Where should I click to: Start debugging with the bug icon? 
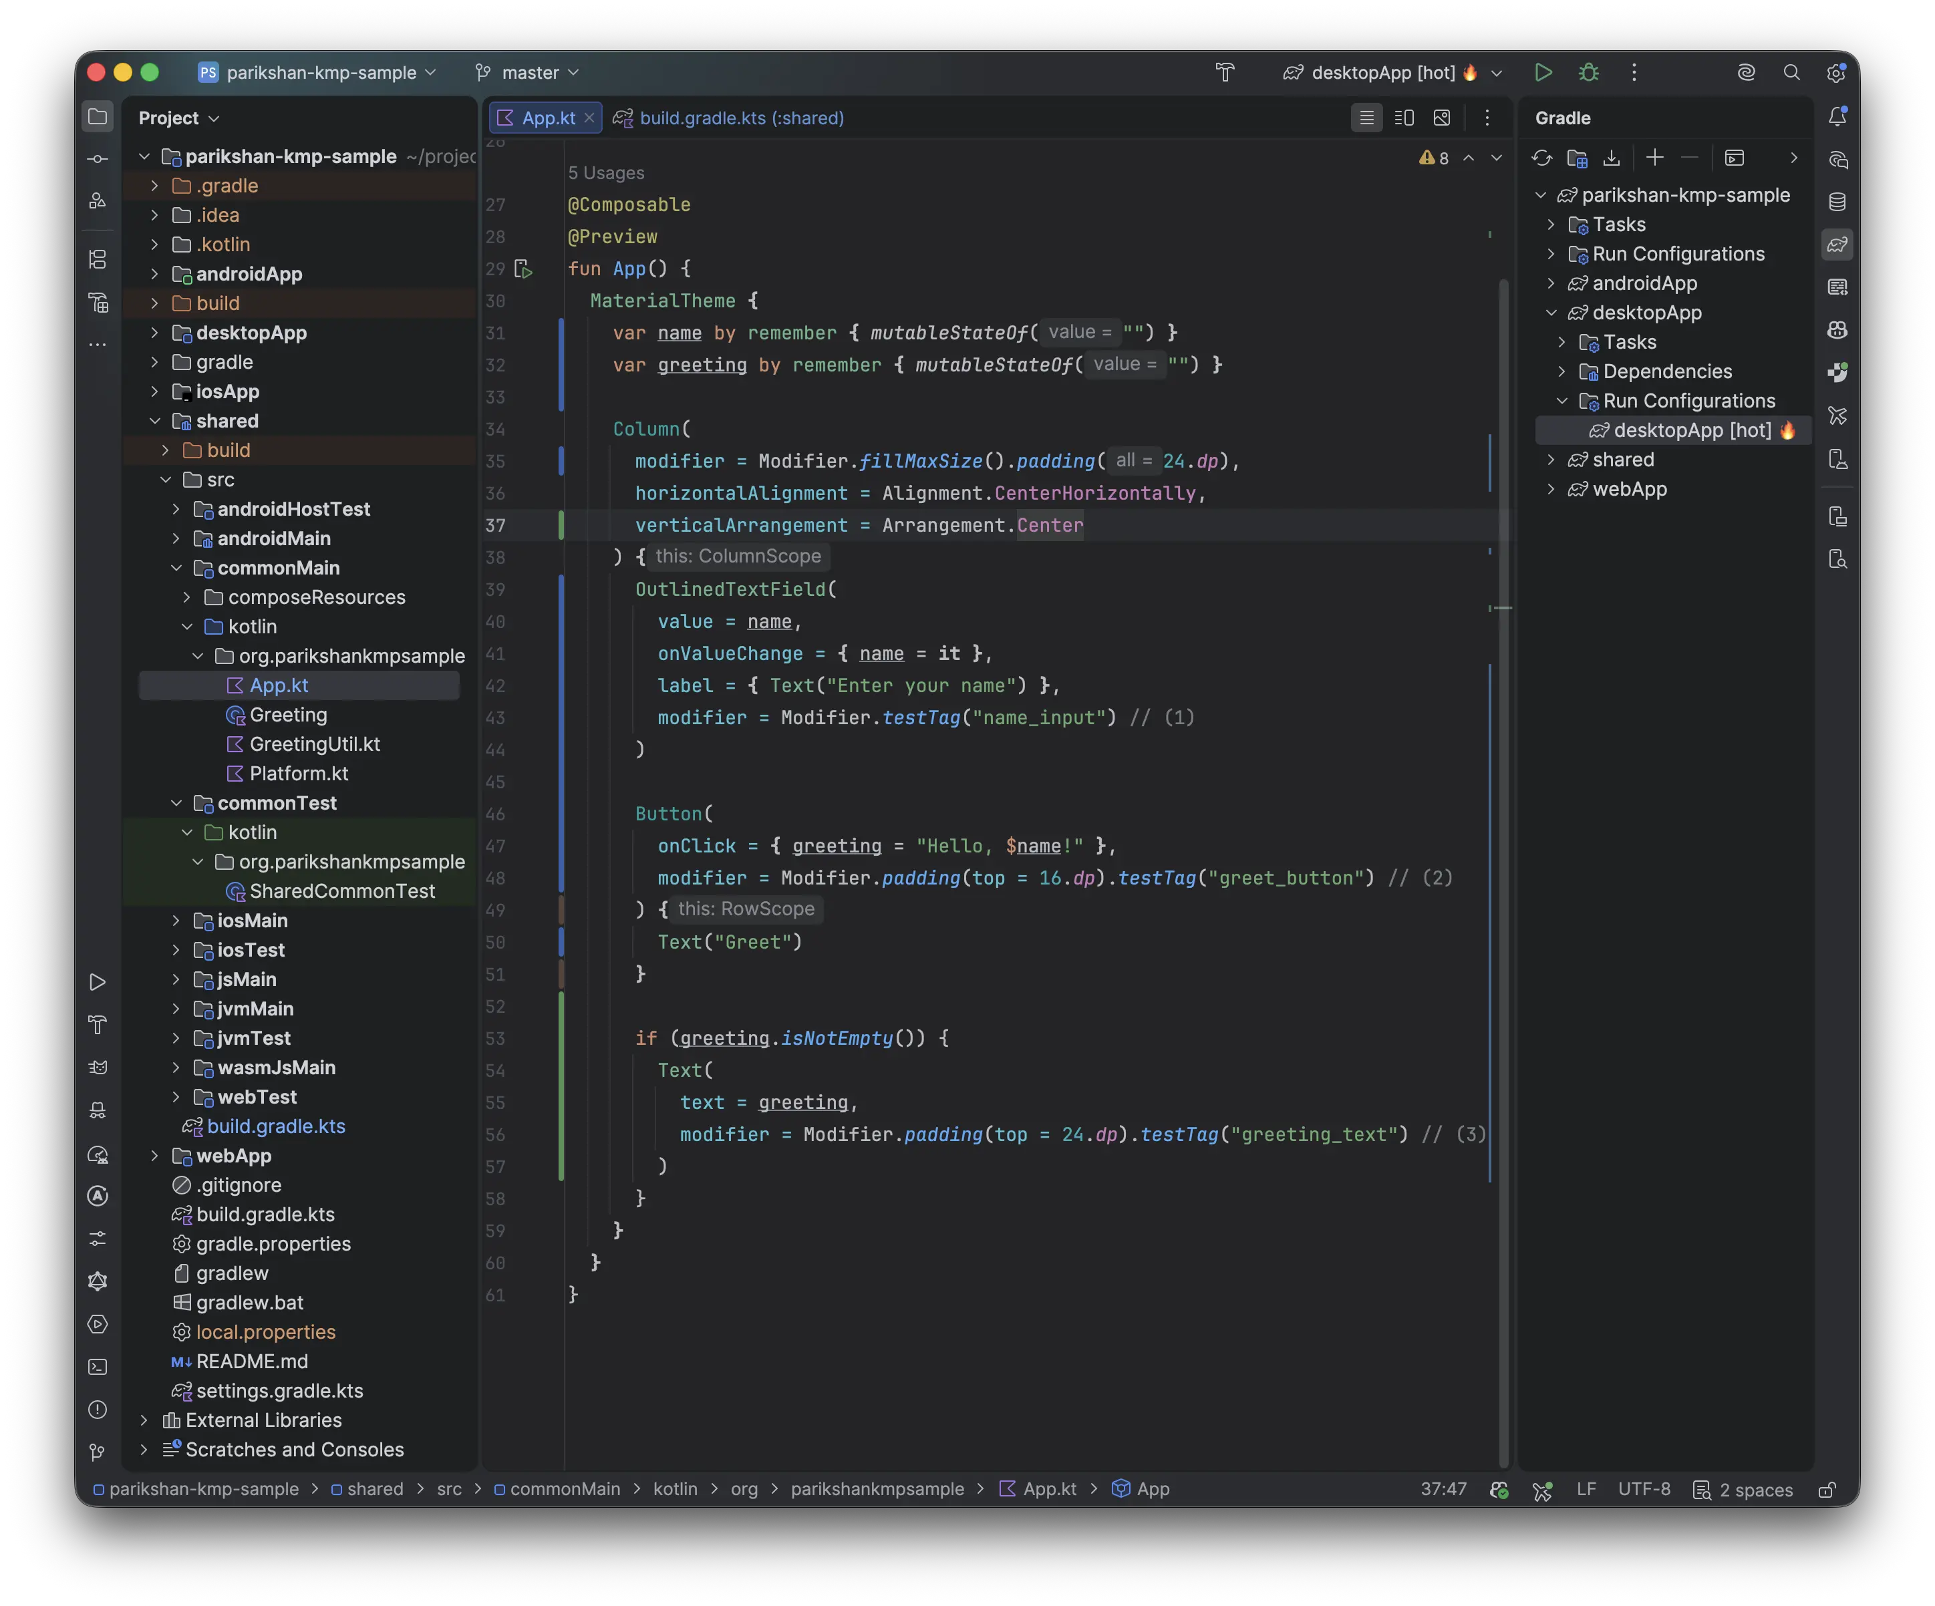(x=1588, y=72)
